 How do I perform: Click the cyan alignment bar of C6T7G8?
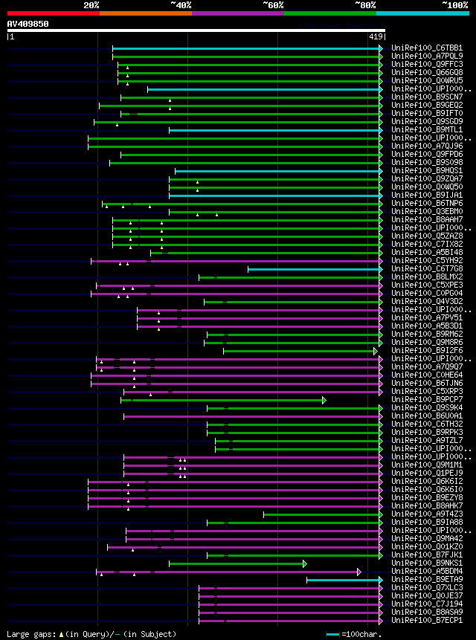(x=314, y=269)
